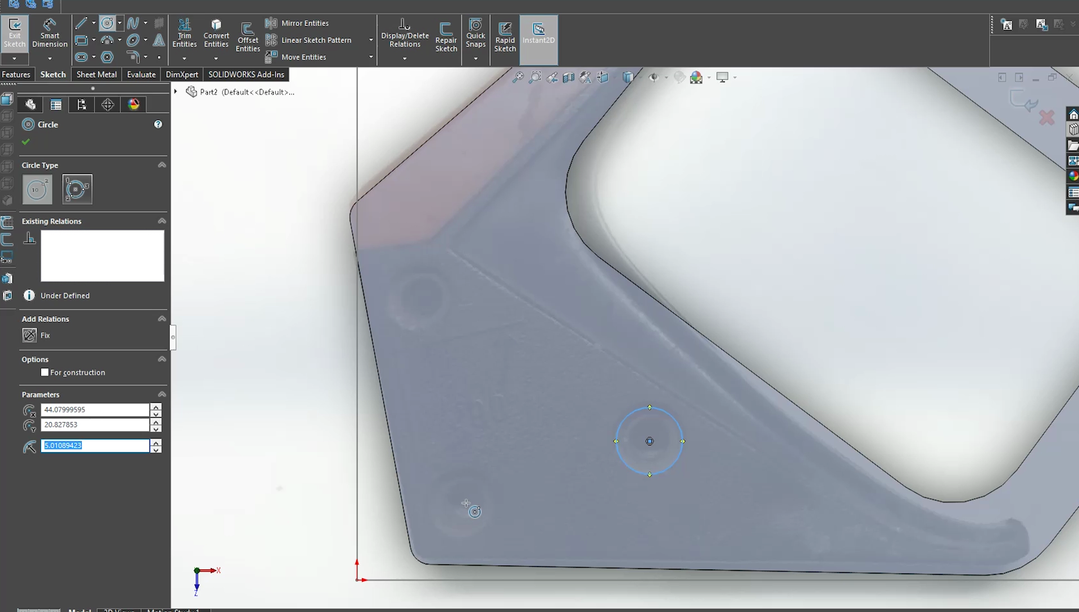The width and height of the screenshot is (1079, 612).
Task: Select the Straight Slot tool
Action: point(81,57)
